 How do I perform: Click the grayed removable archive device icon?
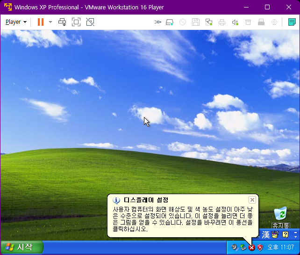(248, 22)
